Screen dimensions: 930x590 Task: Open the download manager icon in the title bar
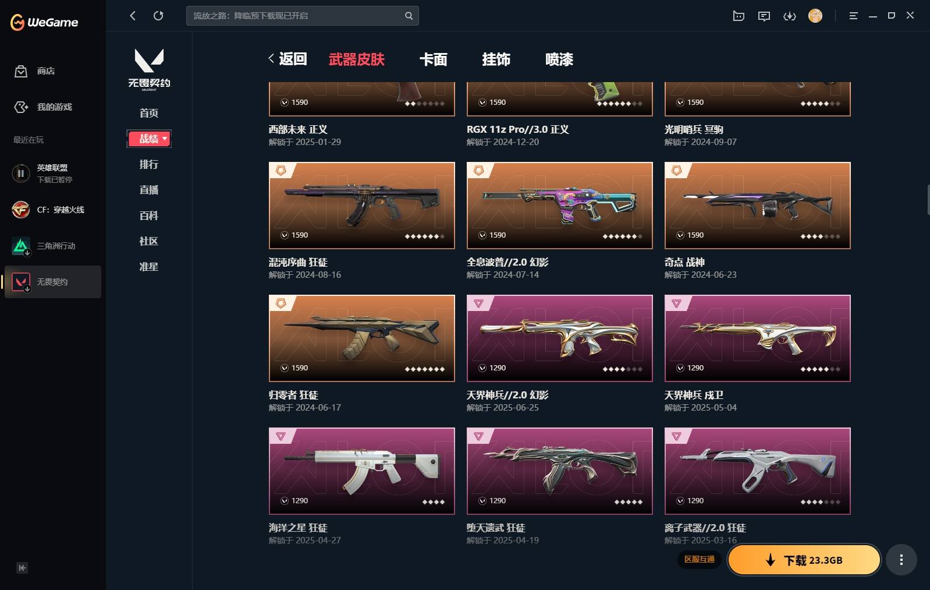click(x=789, y=16)
